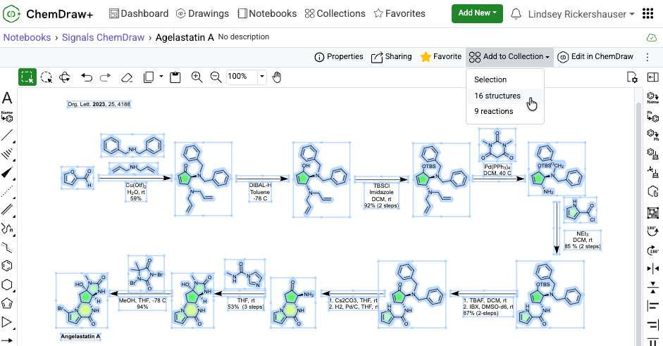This screenshot has height=346, width=663.
Task: Select the dashed bond tool
Action: point(7,191)
